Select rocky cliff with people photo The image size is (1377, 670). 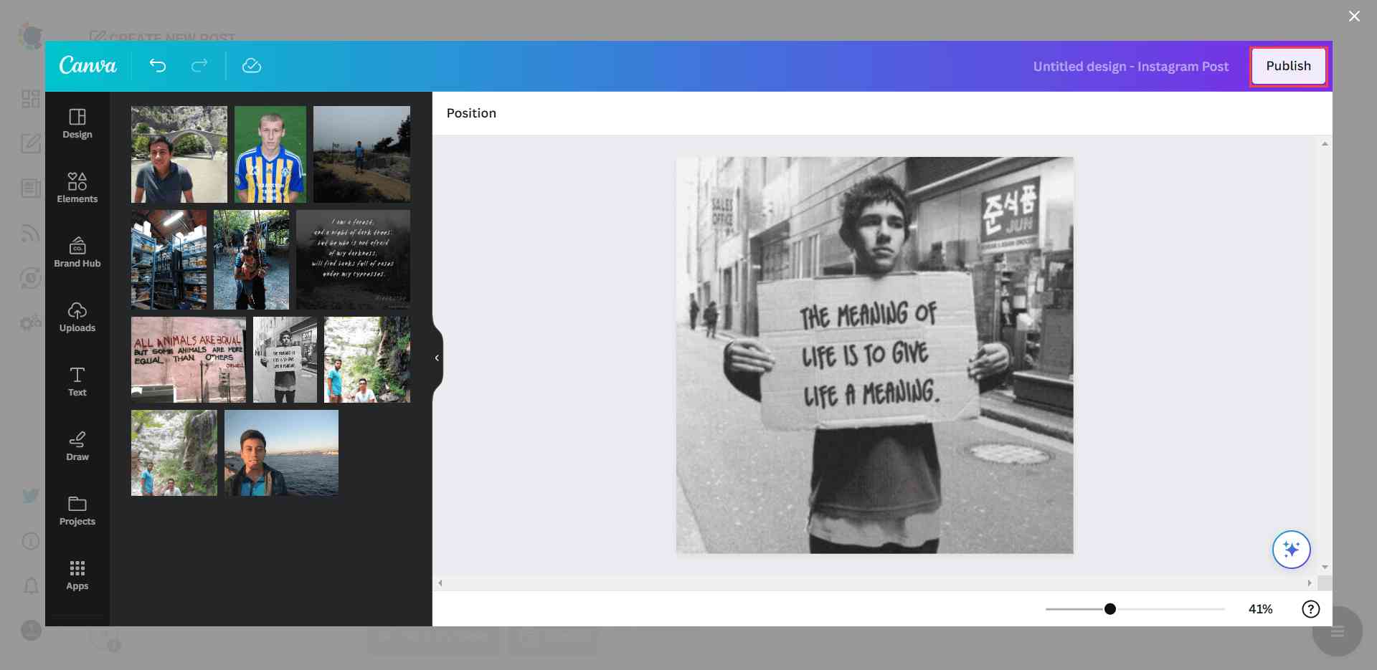pyautogui.click(x=174, y=453)
